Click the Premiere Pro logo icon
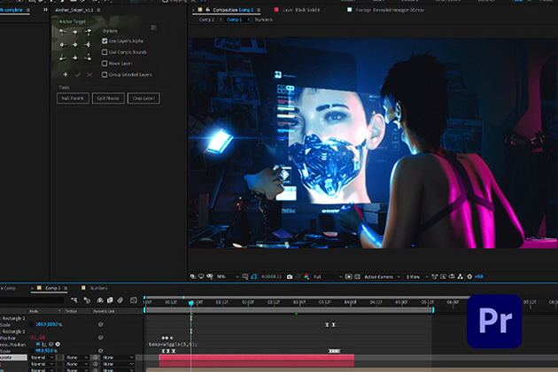Screen dimensions: 558x372 (493, 320)
